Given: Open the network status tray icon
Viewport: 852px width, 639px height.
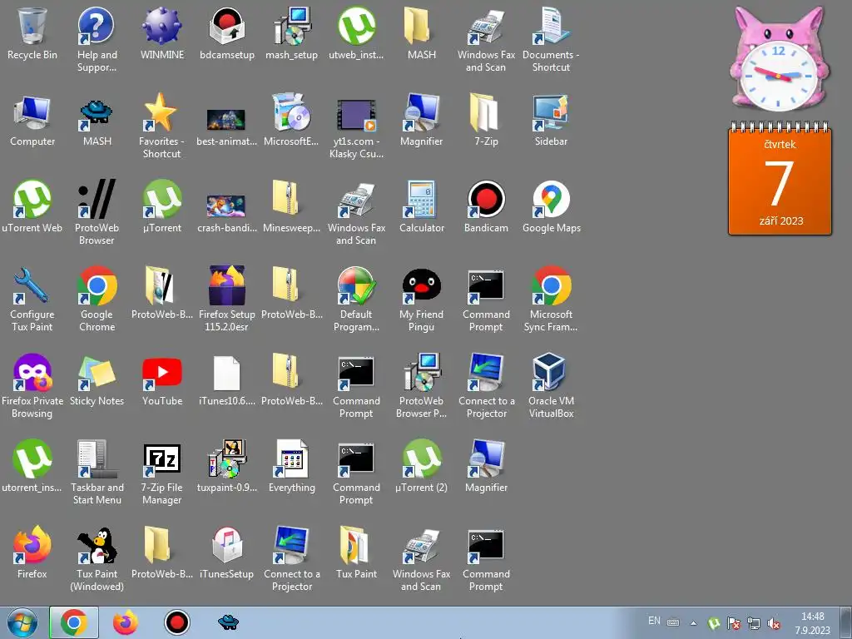Looking at the screenshot, I should pyautogui.click(x=754, y=623).
